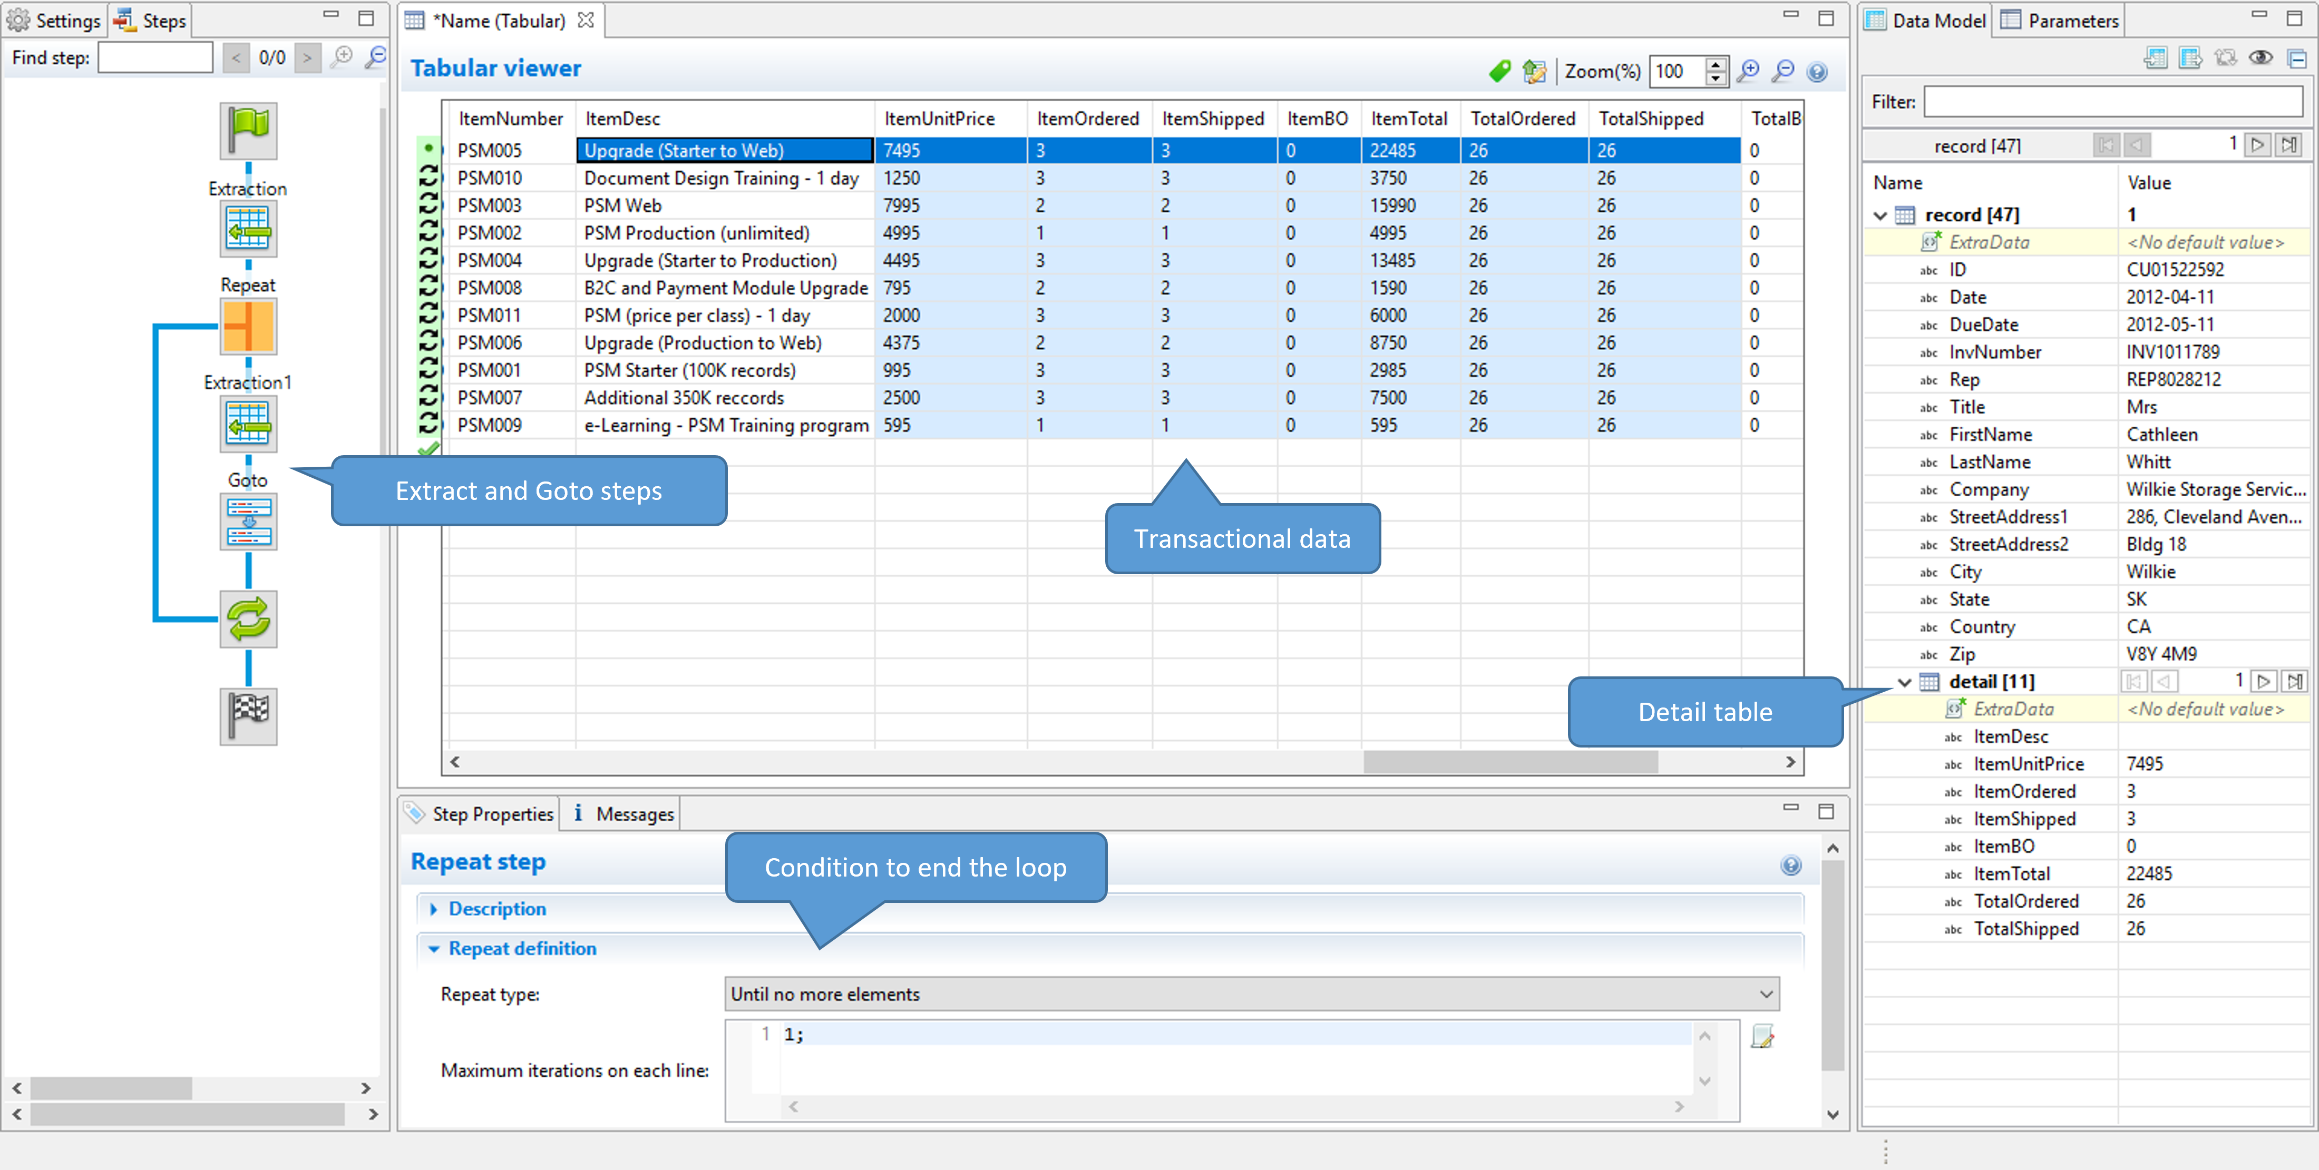Collapse the detail [11] tree node
This screenshot has width=2319, height=1170.
tap(1905, 682)
